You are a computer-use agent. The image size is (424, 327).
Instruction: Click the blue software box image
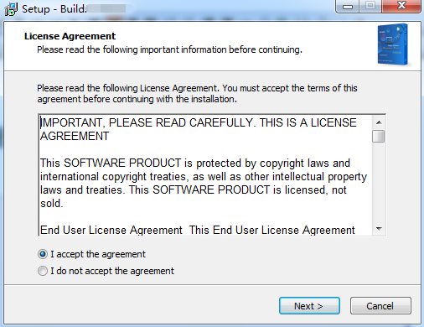393,44
